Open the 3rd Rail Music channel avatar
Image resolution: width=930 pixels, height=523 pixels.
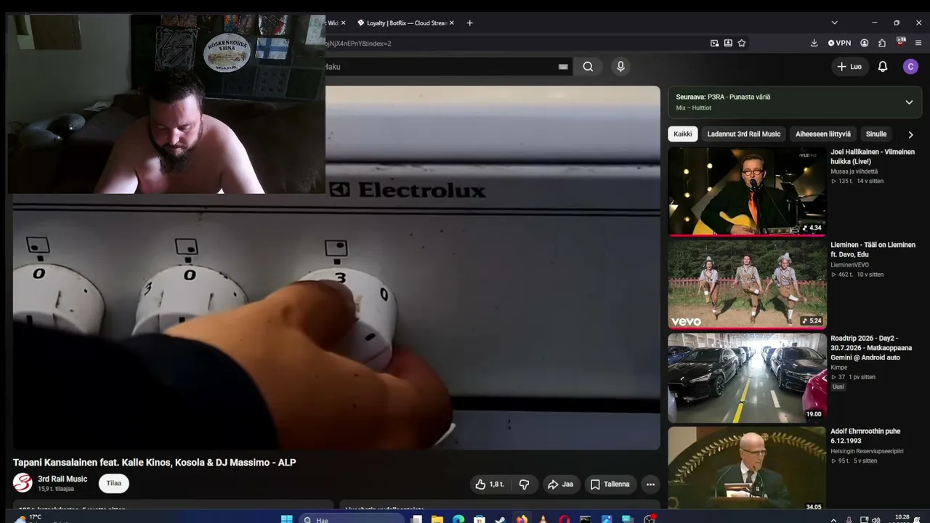tap(23, 483)
